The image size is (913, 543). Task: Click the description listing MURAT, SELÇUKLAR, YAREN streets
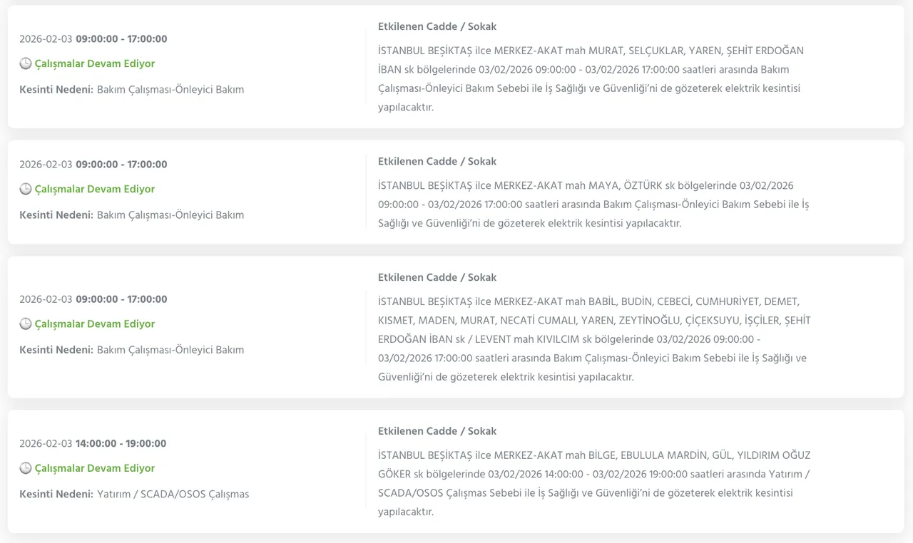click(591, 79)
